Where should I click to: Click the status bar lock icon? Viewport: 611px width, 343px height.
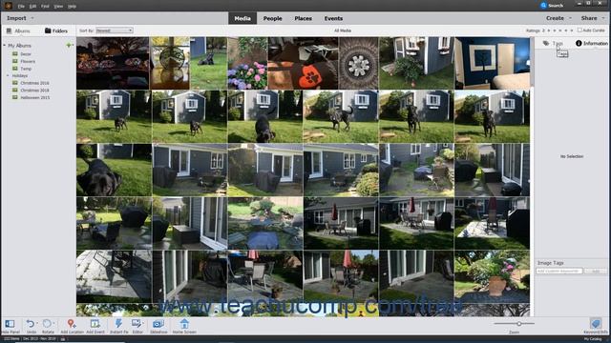[63, 339]
